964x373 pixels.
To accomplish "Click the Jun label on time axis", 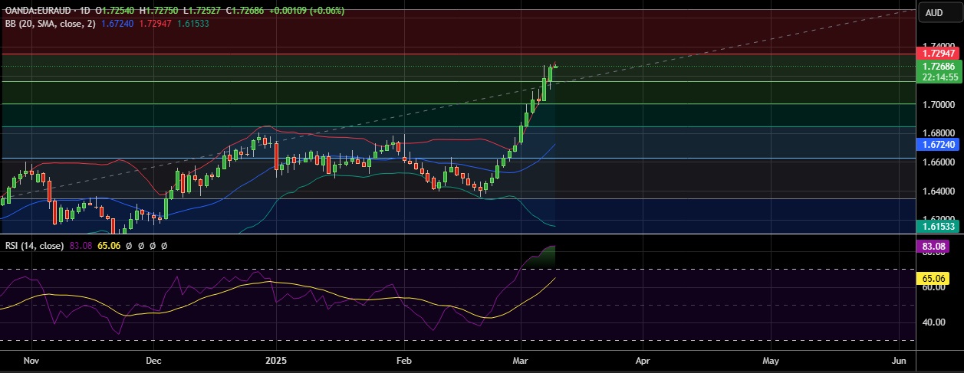I will (900, 359).
